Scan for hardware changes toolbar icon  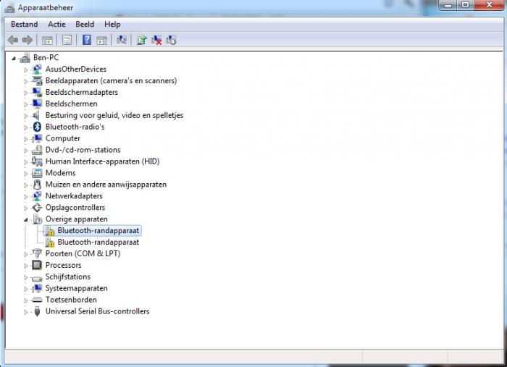[x=122, y=40]
